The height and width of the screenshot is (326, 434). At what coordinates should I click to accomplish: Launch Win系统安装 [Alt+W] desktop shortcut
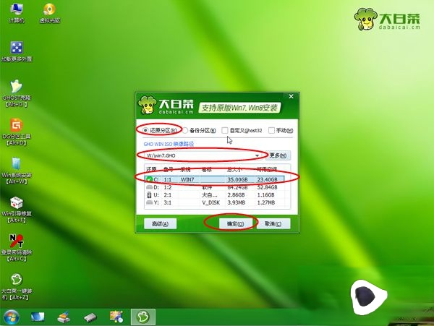click(x=17, y=171)
